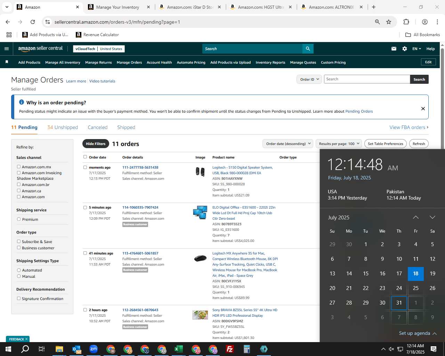This screenshot has width=445, height=356.
Task: Click the browser zoom magnifier icon
Action: point(377,22)
